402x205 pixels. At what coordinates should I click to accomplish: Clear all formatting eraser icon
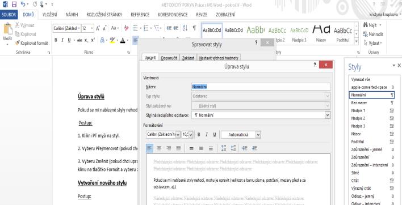click(127, 28)
